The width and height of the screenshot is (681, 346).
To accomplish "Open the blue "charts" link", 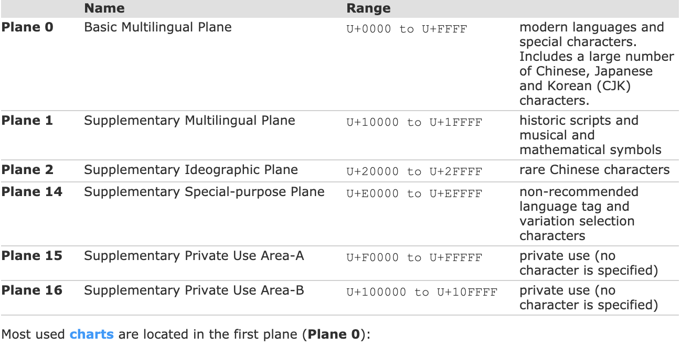I will coord(91,334).
